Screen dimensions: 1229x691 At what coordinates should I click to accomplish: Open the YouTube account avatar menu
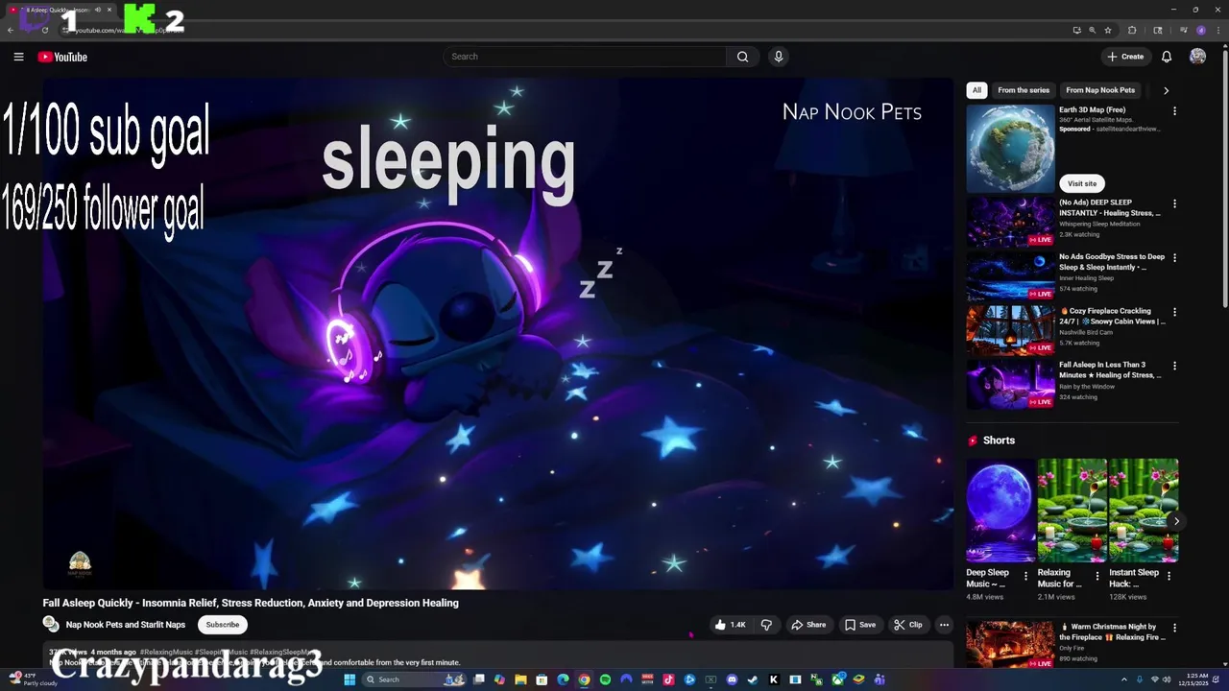(x=1197, y=57)
